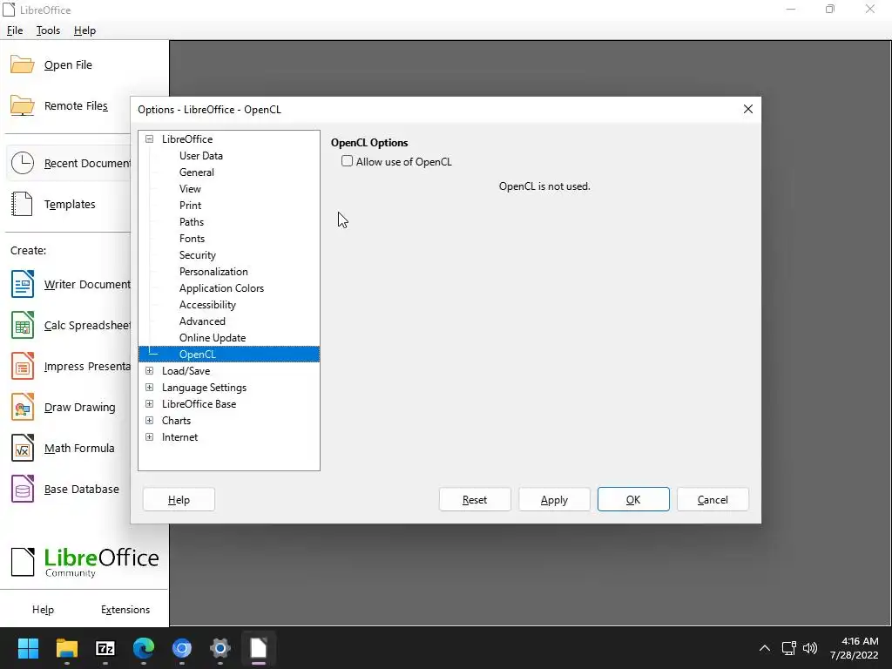
Task: Open the blue circular browser icon on the taskbar
Action: [182, 648]
